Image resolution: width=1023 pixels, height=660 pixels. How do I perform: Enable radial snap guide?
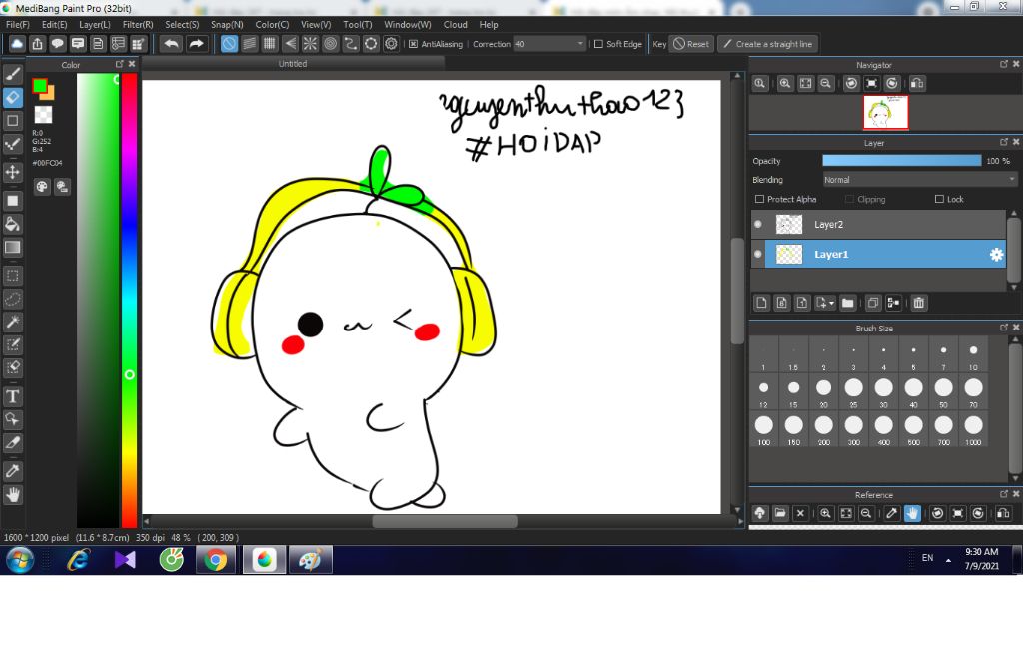pos(310,44)
